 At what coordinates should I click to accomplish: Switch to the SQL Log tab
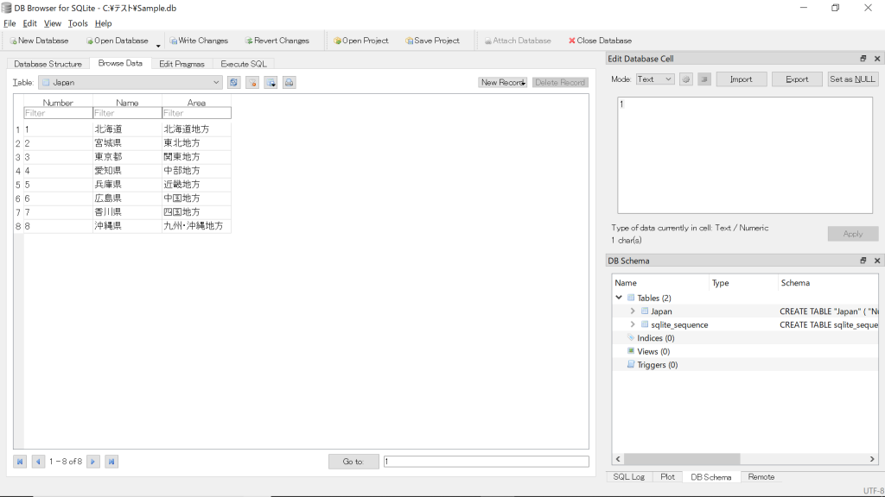click(x=629, y=476)
